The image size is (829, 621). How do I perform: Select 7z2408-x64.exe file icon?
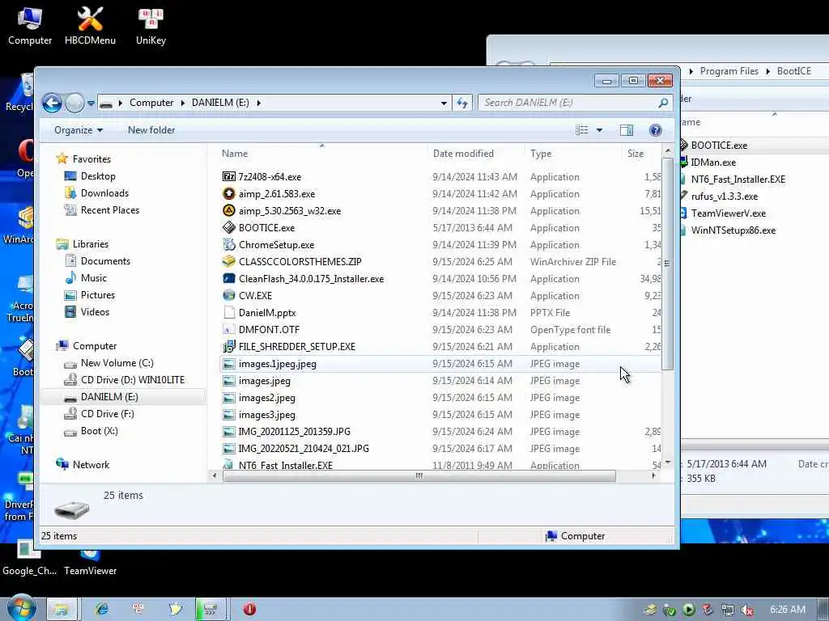229,177
